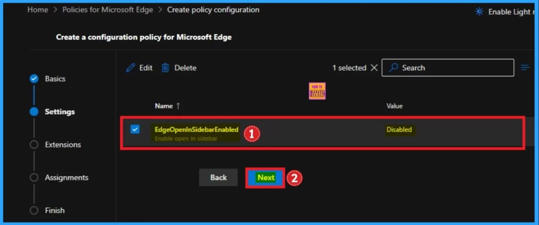This screenshot has height=225, width=539.
Task: Select the Settings step
Action: tap(60, 112)
